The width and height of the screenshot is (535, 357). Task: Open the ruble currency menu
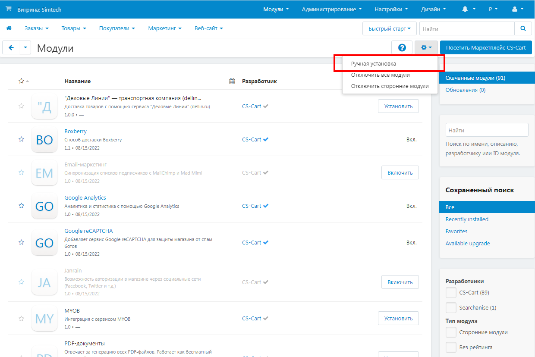click(x=493, y=9)
